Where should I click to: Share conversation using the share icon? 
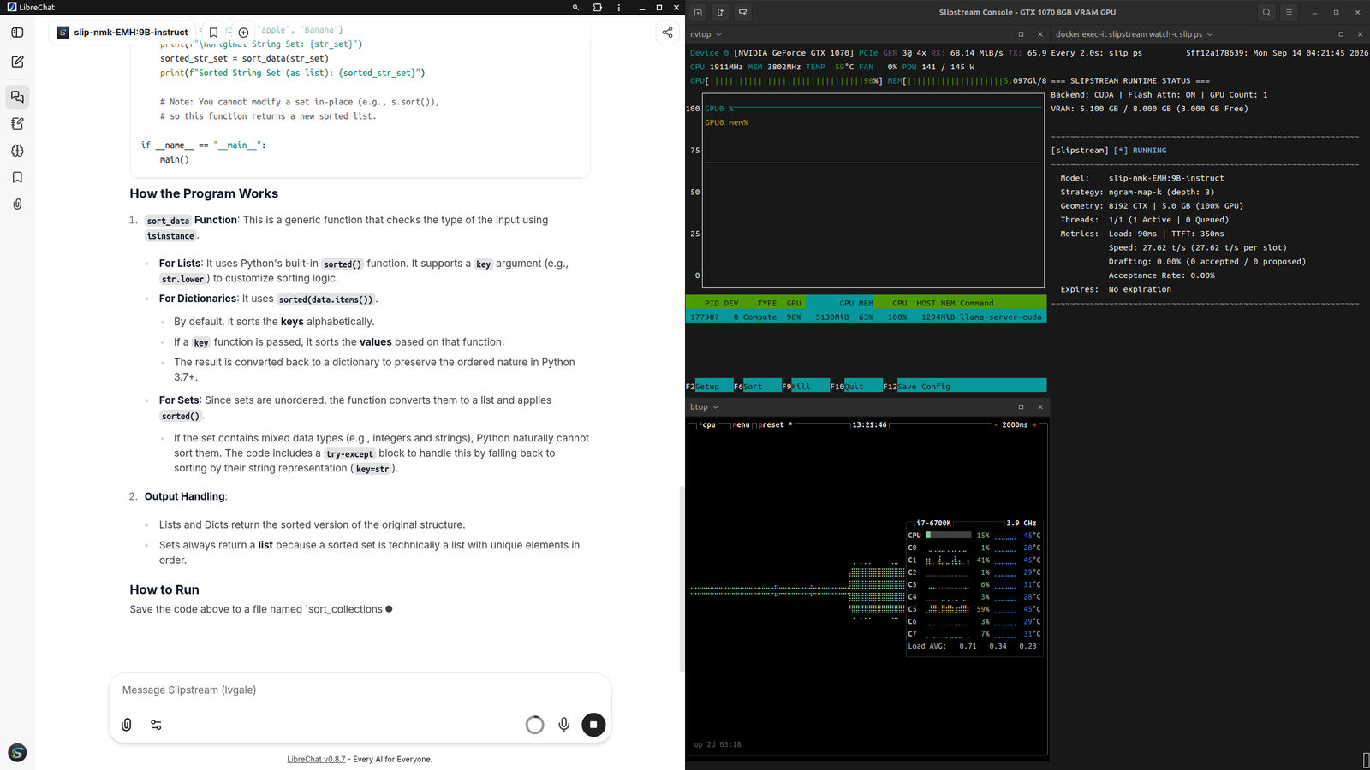pyautogui.click(x=668, y=33)
